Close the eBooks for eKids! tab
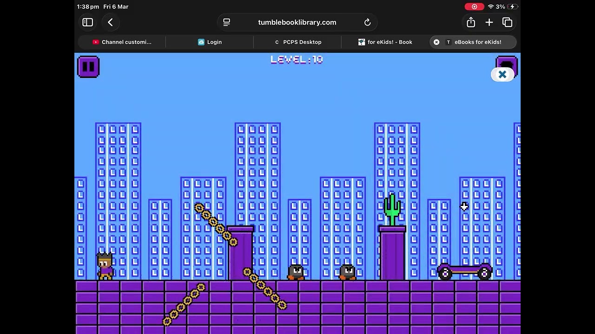This screenshot has width=595, height=334. (x=436, y=42)
